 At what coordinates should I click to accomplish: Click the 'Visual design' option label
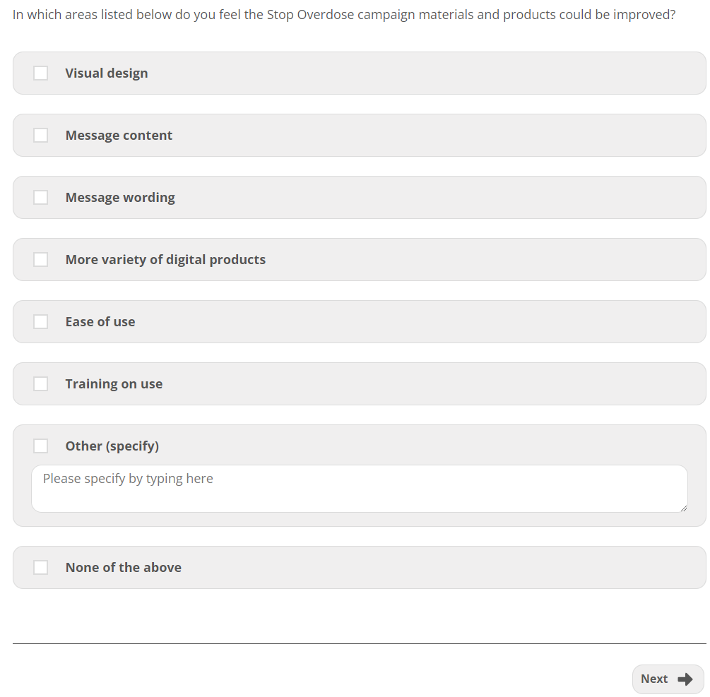click(x=107, y=73)
